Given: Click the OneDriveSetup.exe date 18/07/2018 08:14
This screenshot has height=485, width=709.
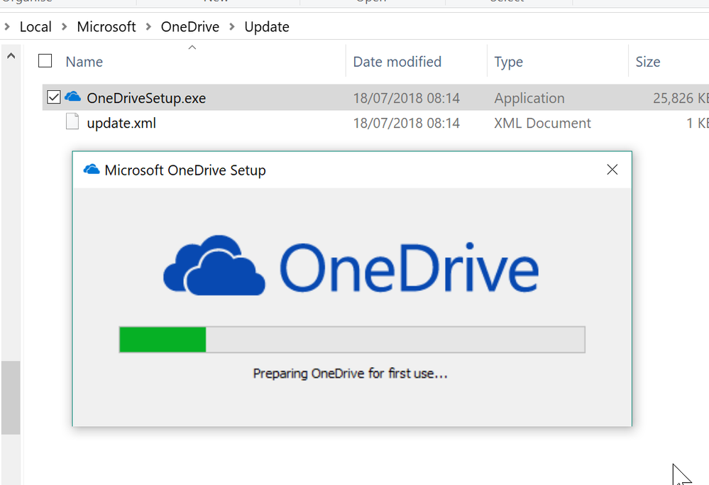Looking at the screenshot, I should coord(406,98).
